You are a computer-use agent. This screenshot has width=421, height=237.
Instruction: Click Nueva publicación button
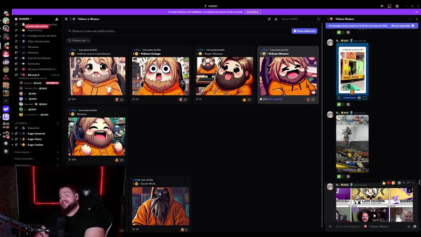[305, 31]
